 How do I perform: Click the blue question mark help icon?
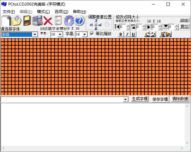pyautogui.click(x=79, y=21)
